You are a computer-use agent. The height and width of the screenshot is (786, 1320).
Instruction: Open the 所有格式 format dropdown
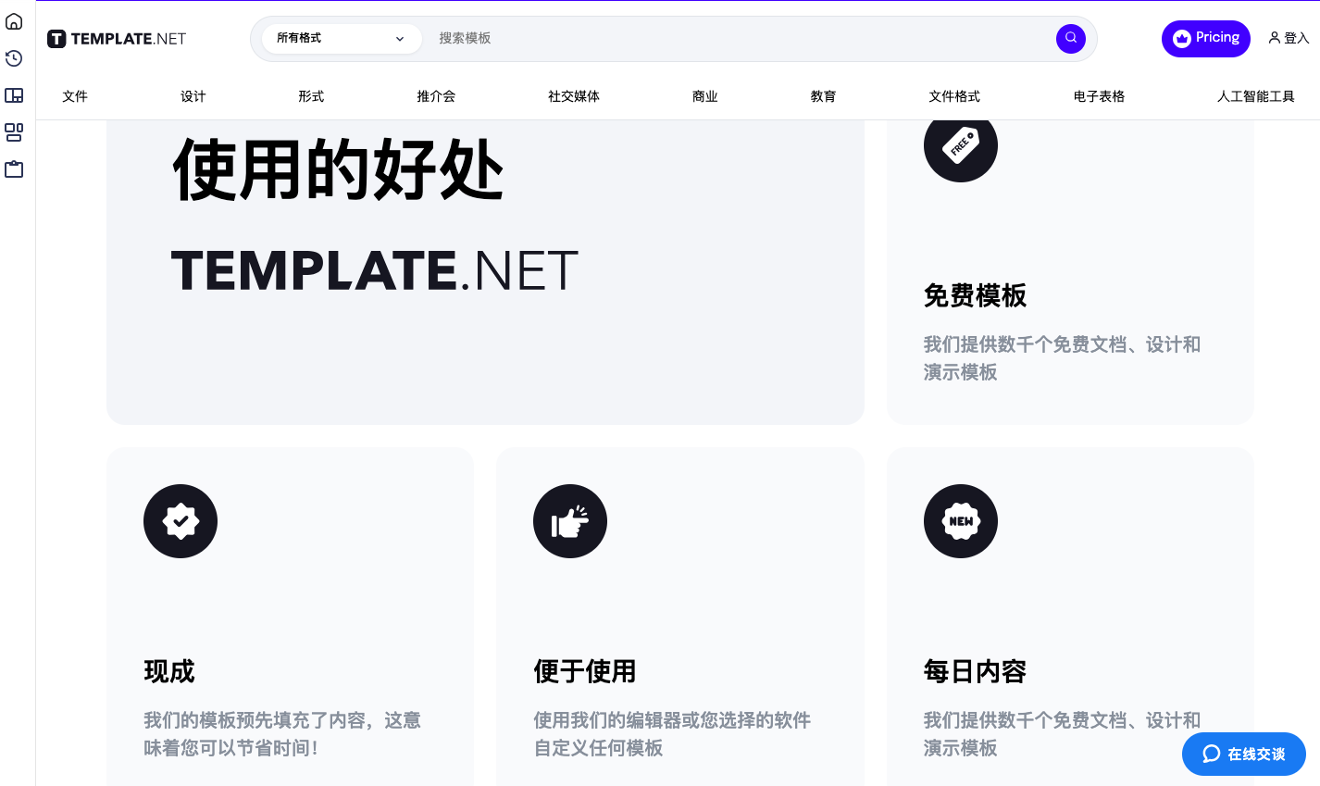point(342,39)
